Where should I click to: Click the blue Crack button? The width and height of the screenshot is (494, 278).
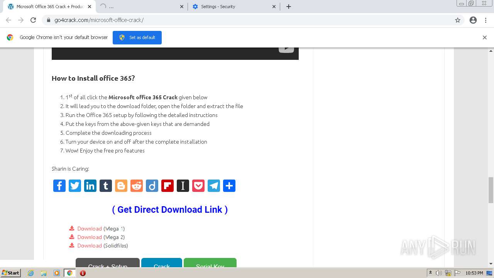pos(162,263)
